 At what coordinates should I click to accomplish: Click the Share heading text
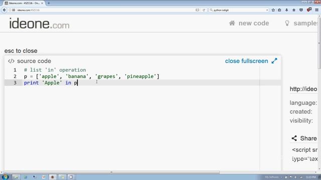tap(308, 138)
